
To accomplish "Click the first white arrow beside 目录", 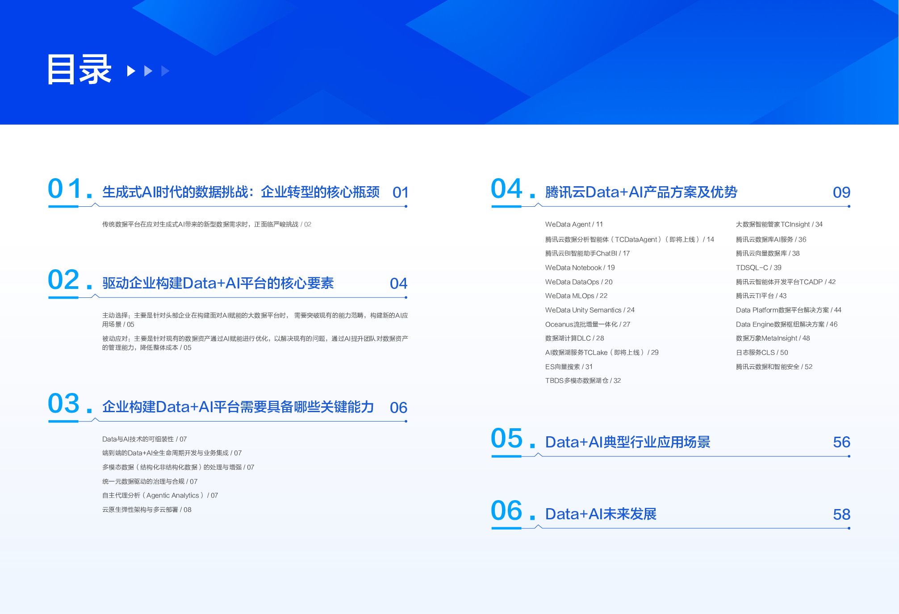I will tap(131, 71).
